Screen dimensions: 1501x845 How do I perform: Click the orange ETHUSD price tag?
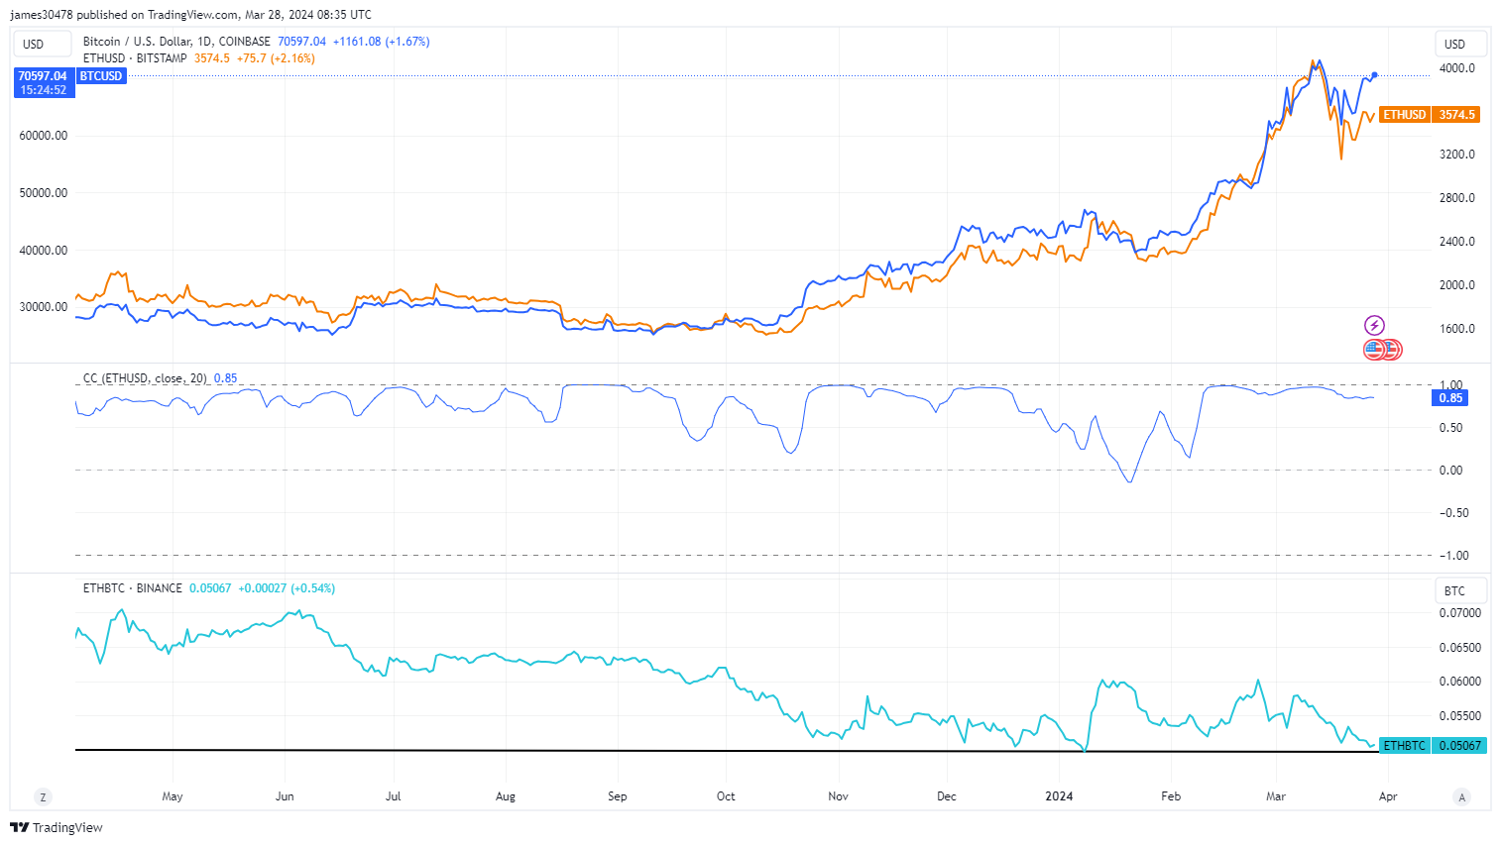click(x=1430, y=115)
